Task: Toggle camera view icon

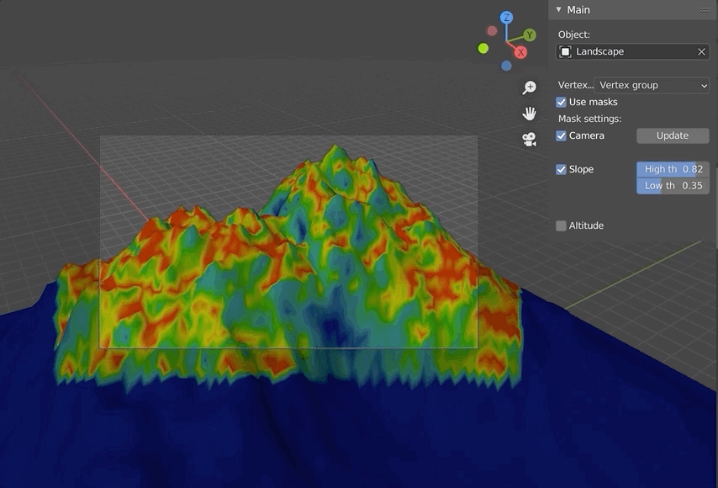Action: tap(530, 140)
